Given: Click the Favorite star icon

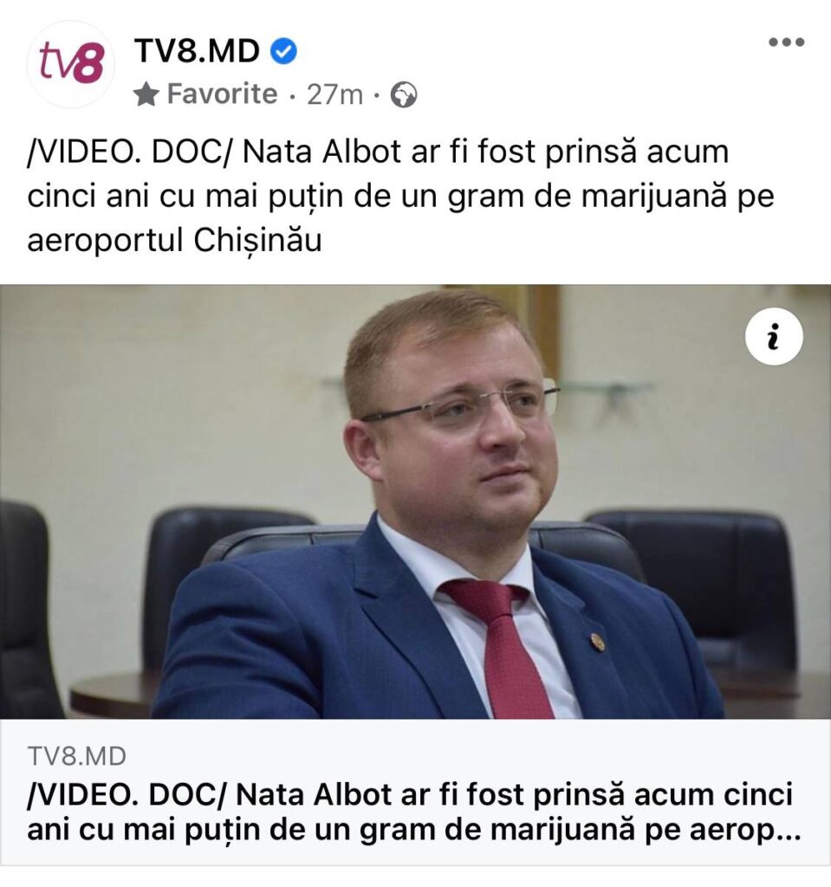Looking at the screenshot, I should click(146, 94).
